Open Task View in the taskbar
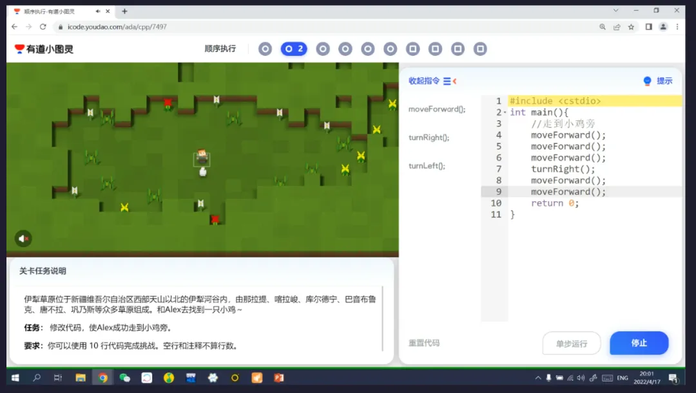Viewport: 696px width, 393px height. [58, 378]
